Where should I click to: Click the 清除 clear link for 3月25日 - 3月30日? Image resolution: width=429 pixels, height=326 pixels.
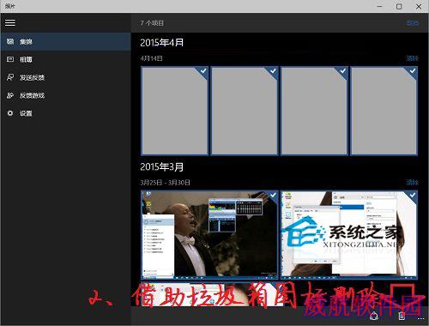(x=413, y=182)
